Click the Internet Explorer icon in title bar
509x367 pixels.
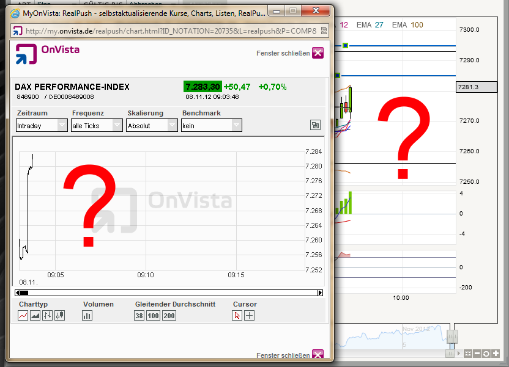click(x=15, y=13)
